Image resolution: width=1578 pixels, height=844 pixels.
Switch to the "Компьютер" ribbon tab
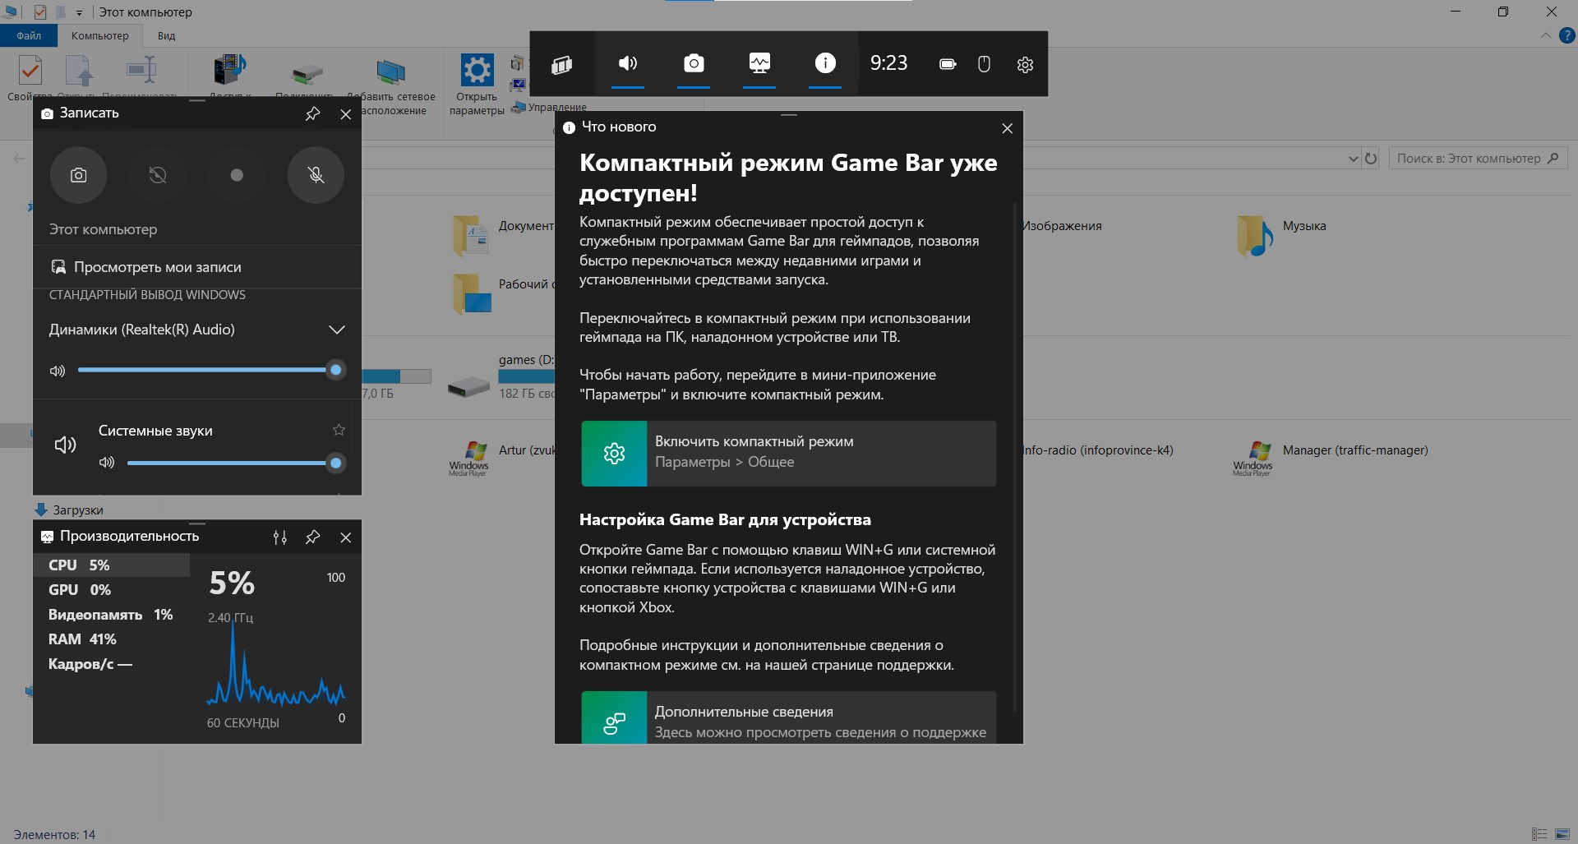tap(100, 36)
